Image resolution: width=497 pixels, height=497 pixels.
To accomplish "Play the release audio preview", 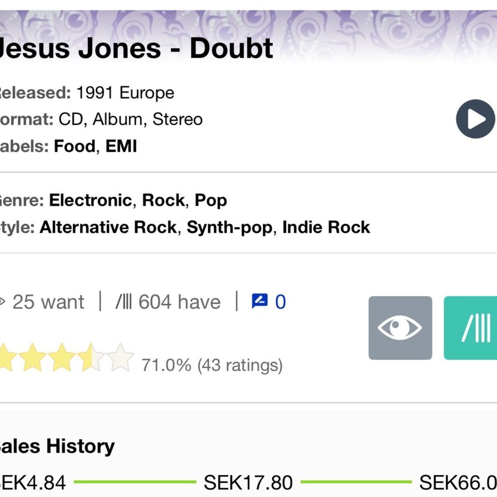I will (475, 119).
